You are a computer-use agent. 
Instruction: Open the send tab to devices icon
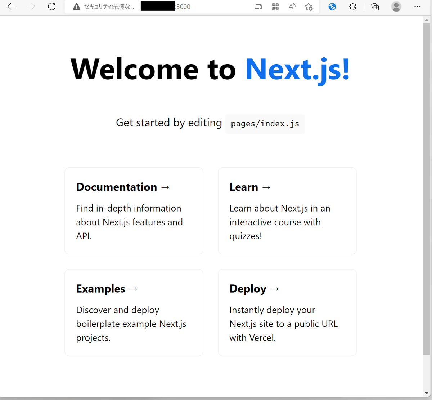258,6
